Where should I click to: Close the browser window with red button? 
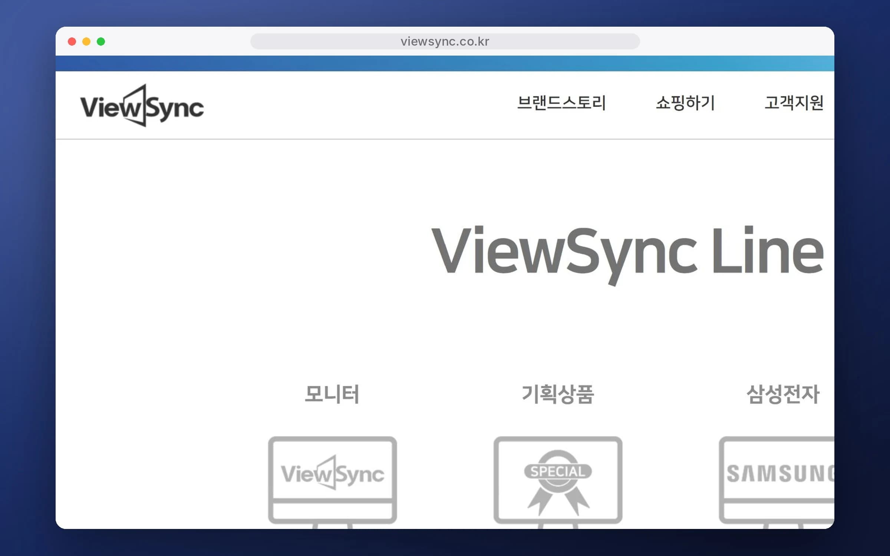coord(72,42)
